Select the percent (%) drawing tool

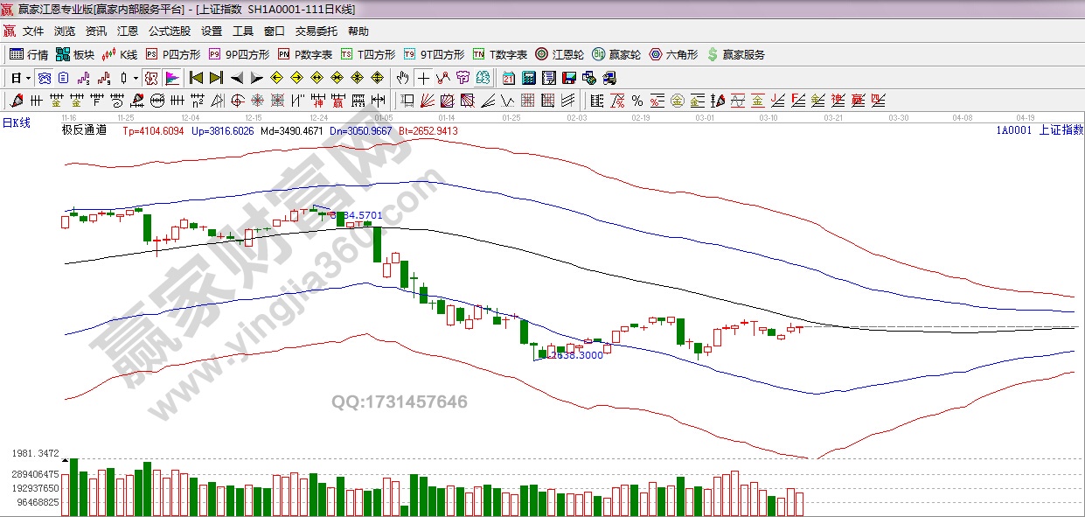pyautogui.click(x=636, y=101)
